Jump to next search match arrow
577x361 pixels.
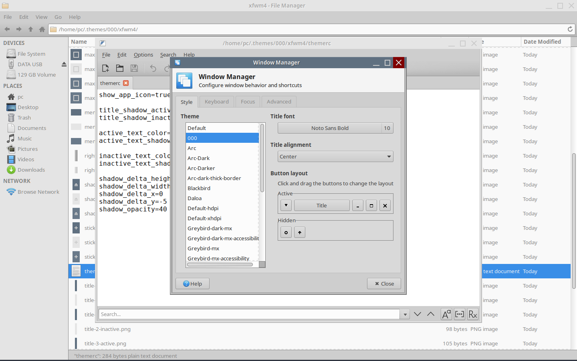(418, 314)
